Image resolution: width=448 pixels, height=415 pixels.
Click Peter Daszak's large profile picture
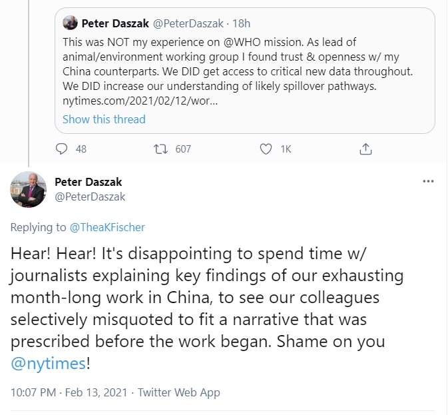point(28,189)
